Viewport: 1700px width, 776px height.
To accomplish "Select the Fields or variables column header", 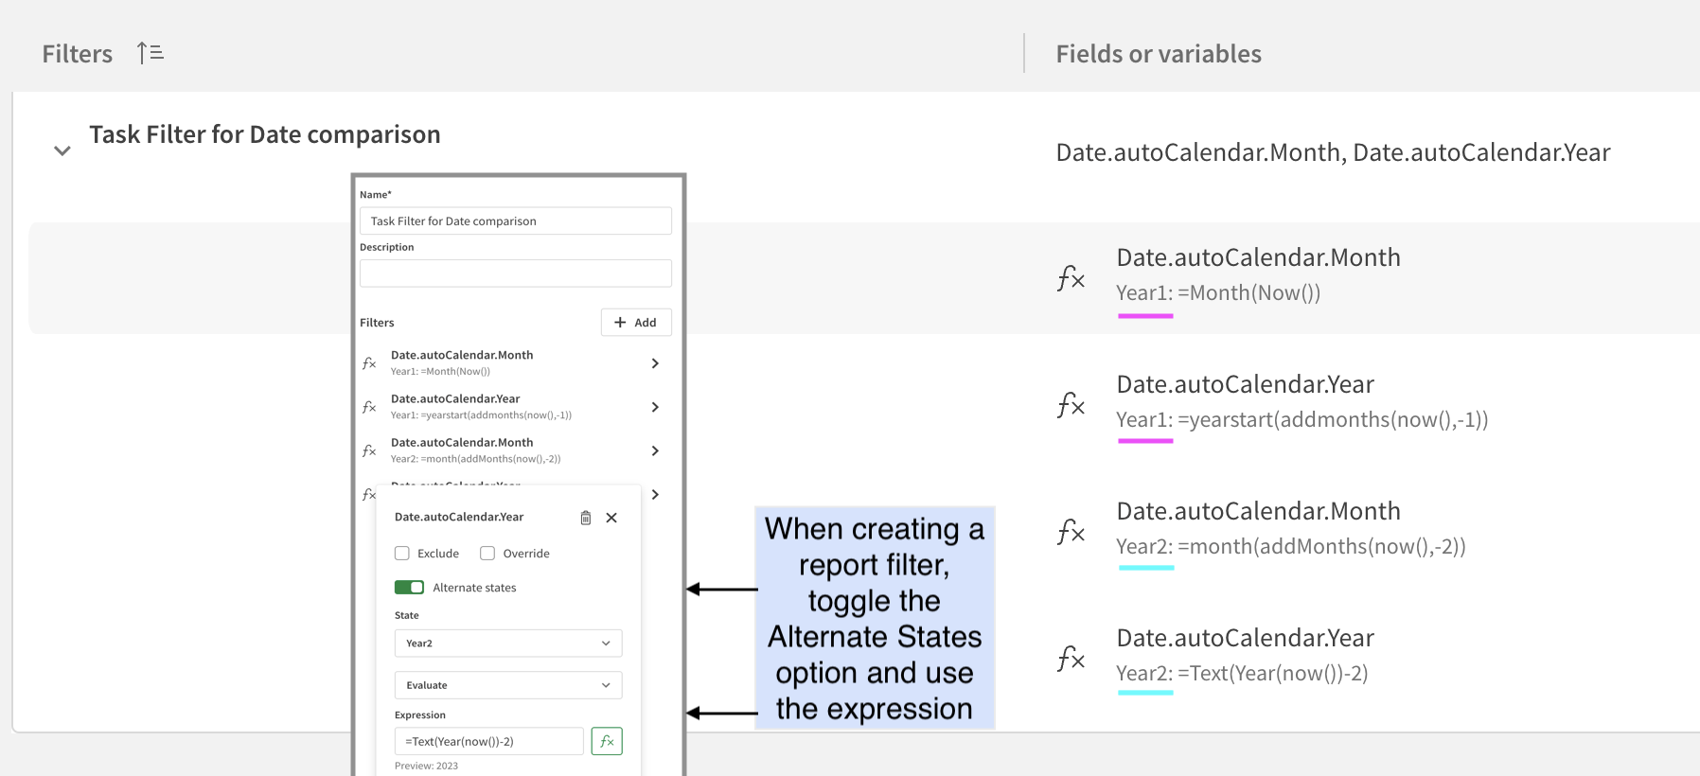I will 1159,54.
